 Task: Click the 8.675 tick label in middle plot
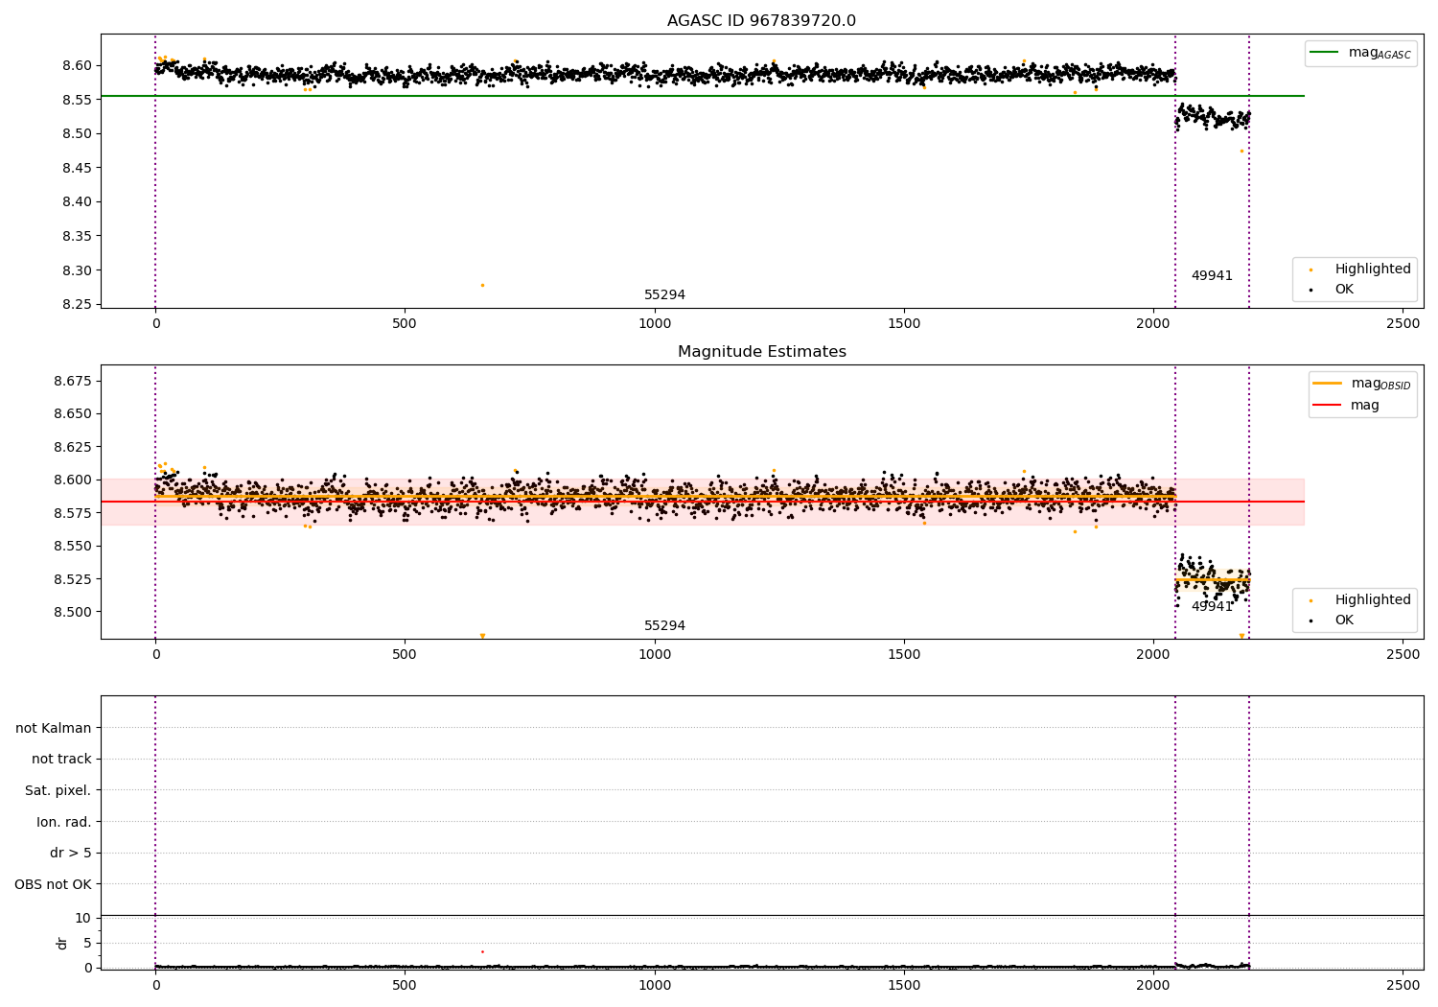pos(73,381)
